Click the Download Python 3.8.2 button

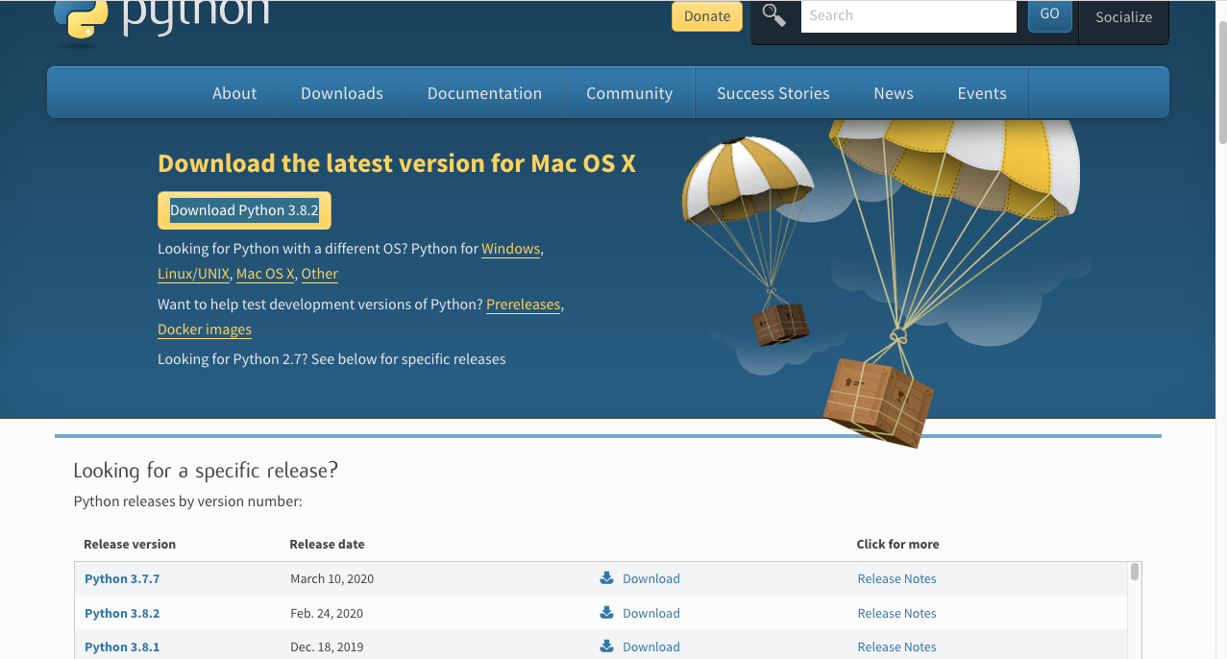click(x=244, y=210)
